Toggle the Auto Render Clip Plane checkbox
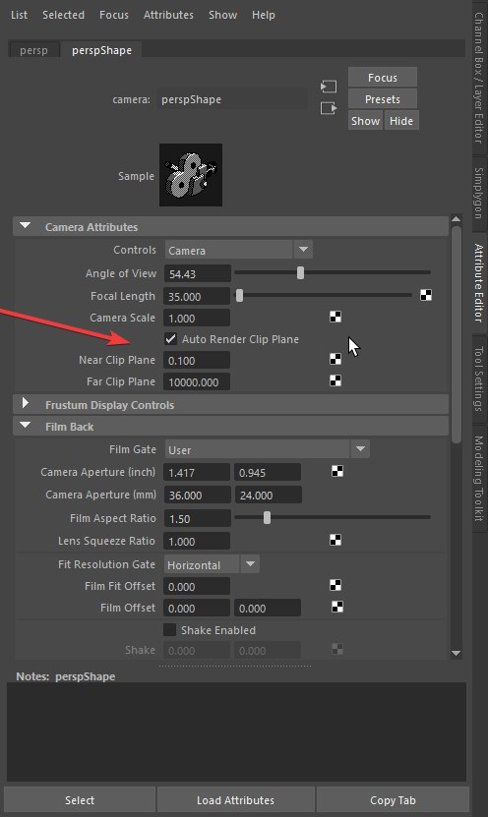Image resolution: width=488 pixels, height=817 pixels. (170, 339)
